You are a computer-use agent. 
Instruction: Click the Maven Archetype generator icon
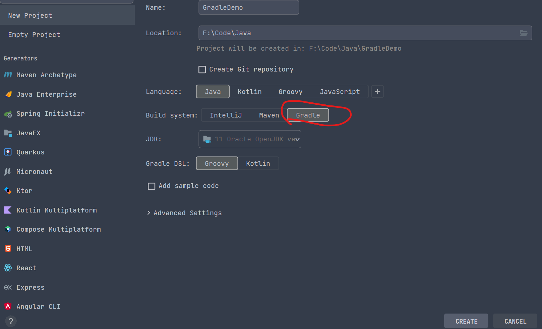point(8,75)
